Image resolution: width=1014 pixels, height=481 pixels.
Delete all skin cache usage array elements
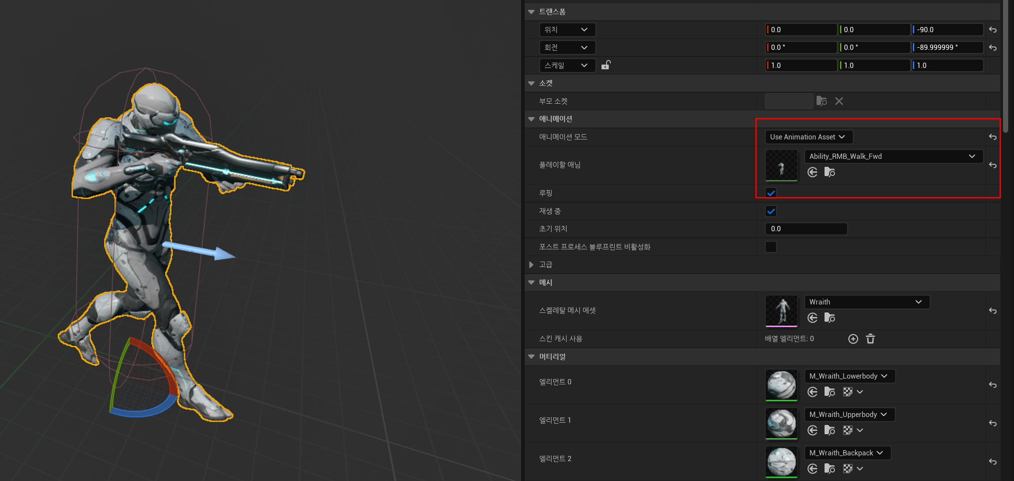tap(870, 338)
